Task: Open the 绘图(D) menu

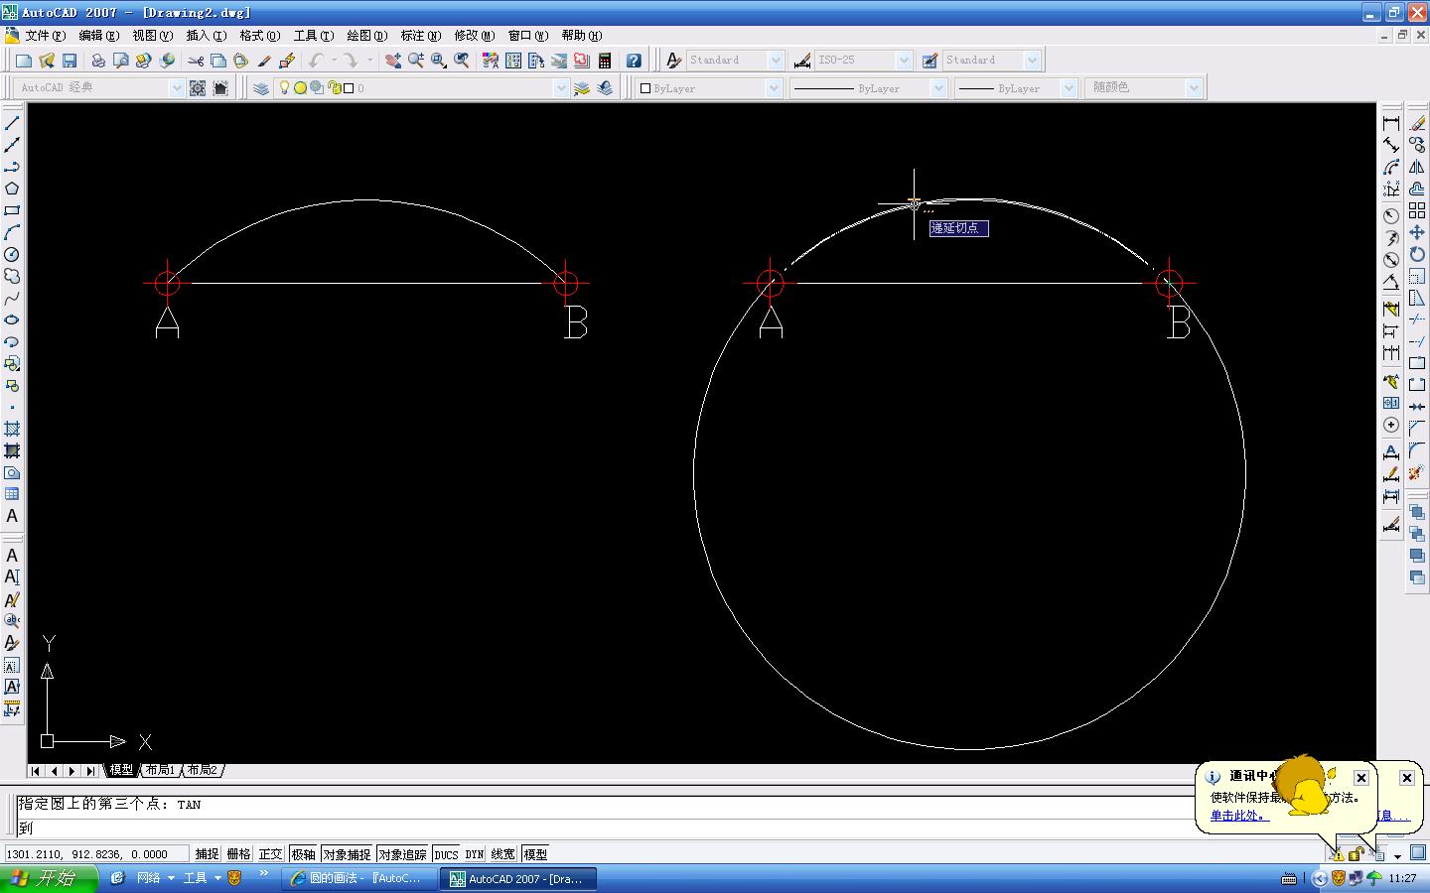Action: click(x=366, y=36)
